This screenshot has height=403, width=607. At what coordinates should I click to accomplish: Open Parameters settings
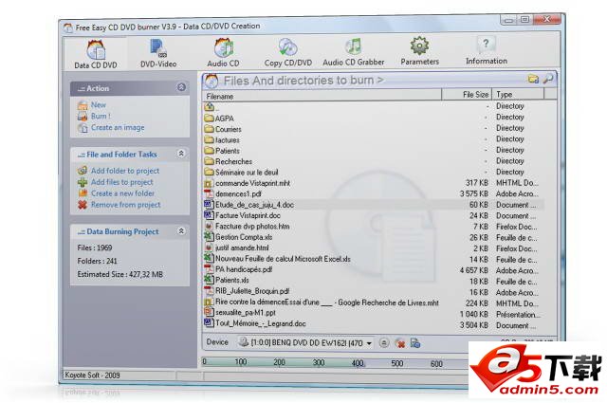(419, 51)
